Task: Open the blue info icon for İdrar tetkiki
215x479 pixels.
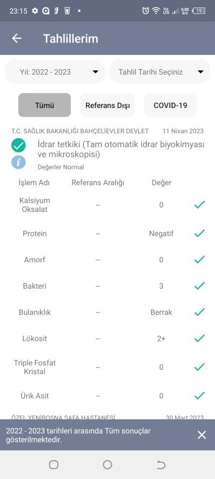Action: click(19, 162)
